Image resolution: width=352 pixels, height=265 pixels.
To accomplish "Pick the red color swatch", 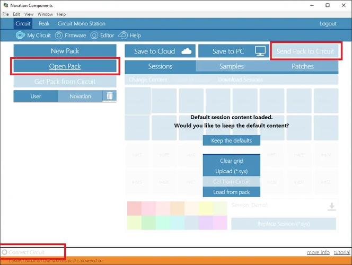I will [134, 208].
